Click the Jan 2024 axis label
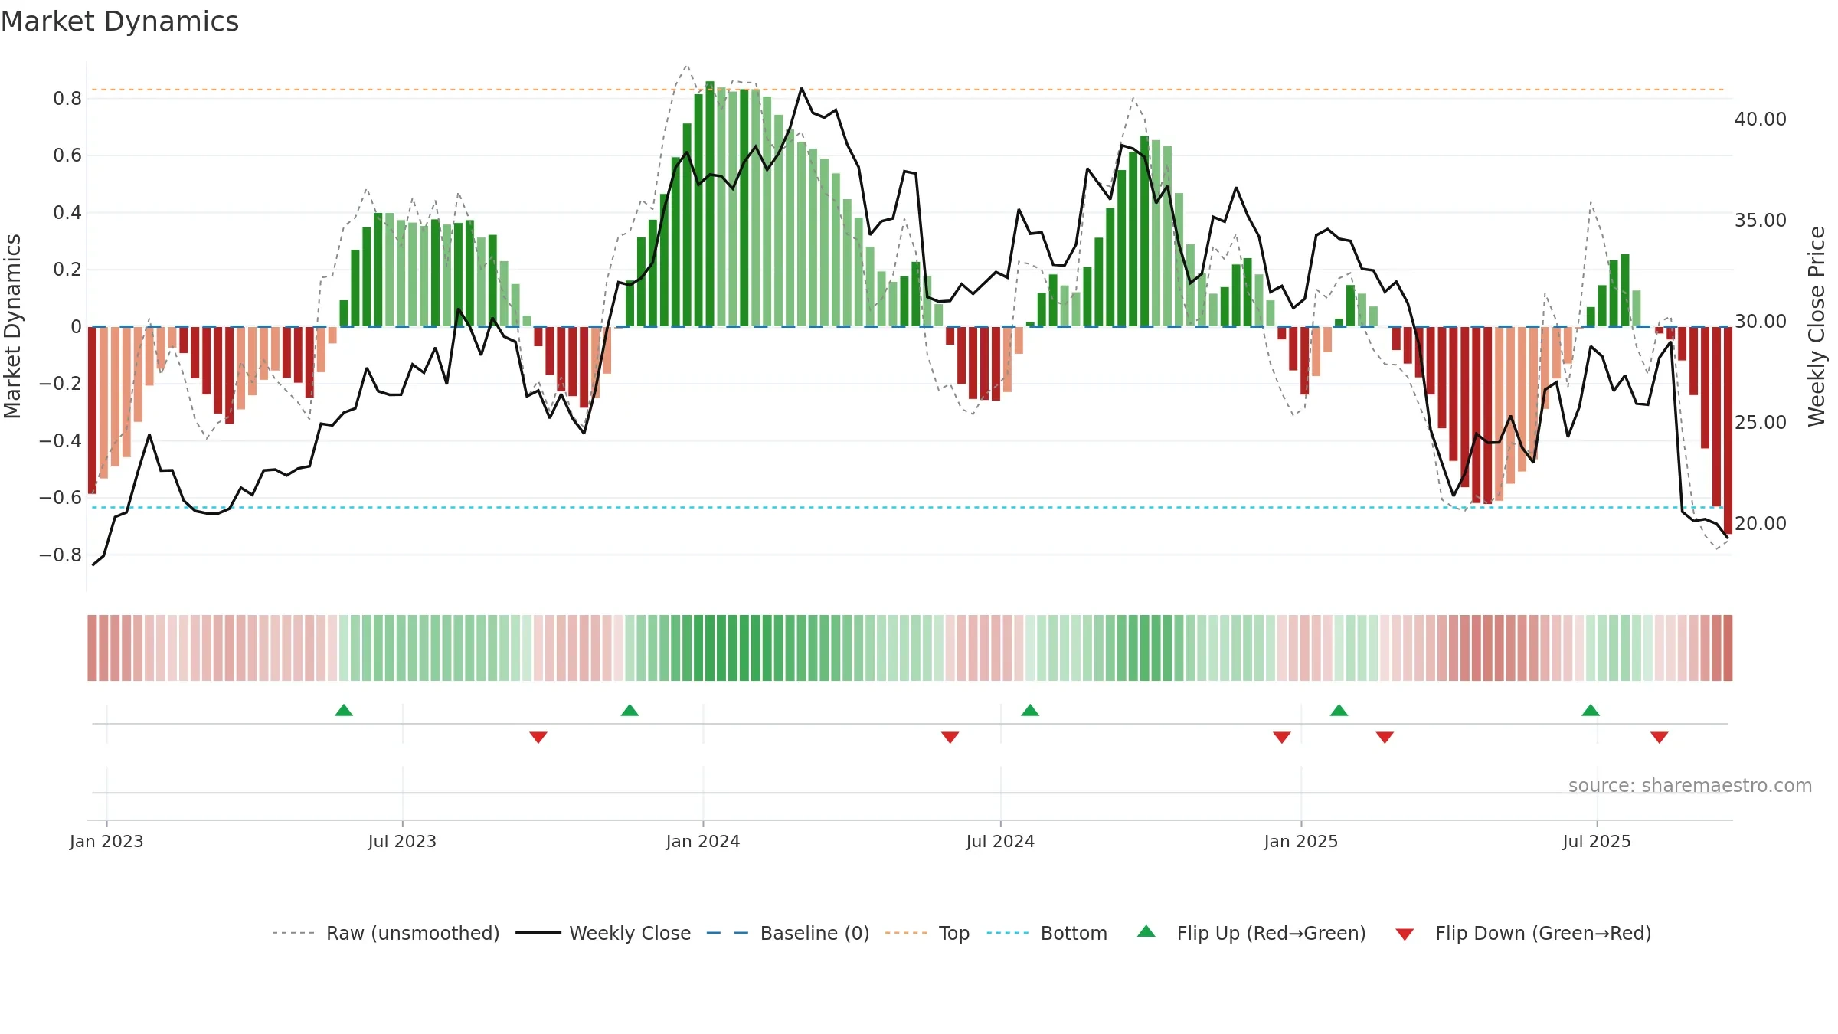The height and width of the screenshot is (1034, 1838). point(703,841)
